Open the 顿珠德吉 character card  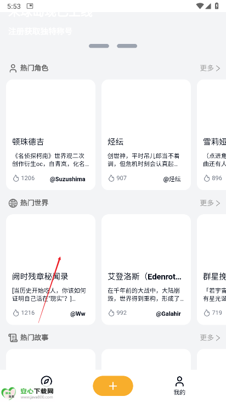point(50,135)
